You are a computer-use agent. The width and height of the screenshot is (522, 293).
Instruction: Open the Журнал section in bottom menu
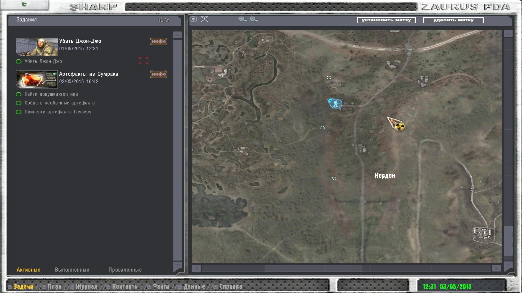coord(86,286)
